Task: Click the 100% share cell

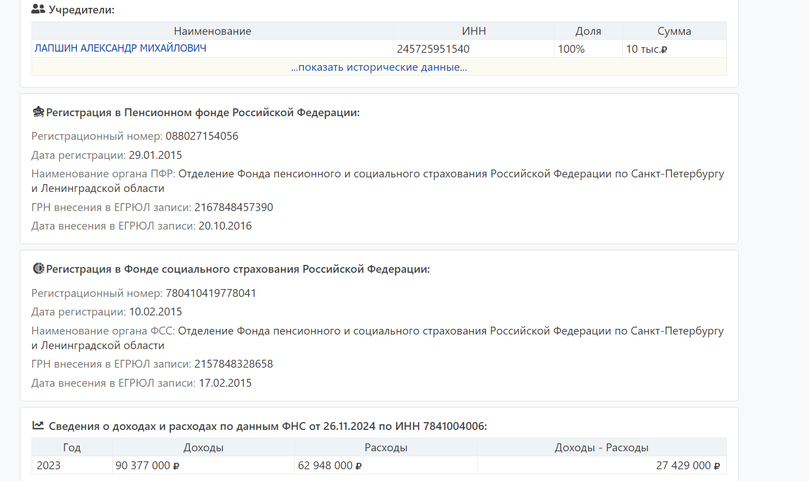Action: coord(588,49)
